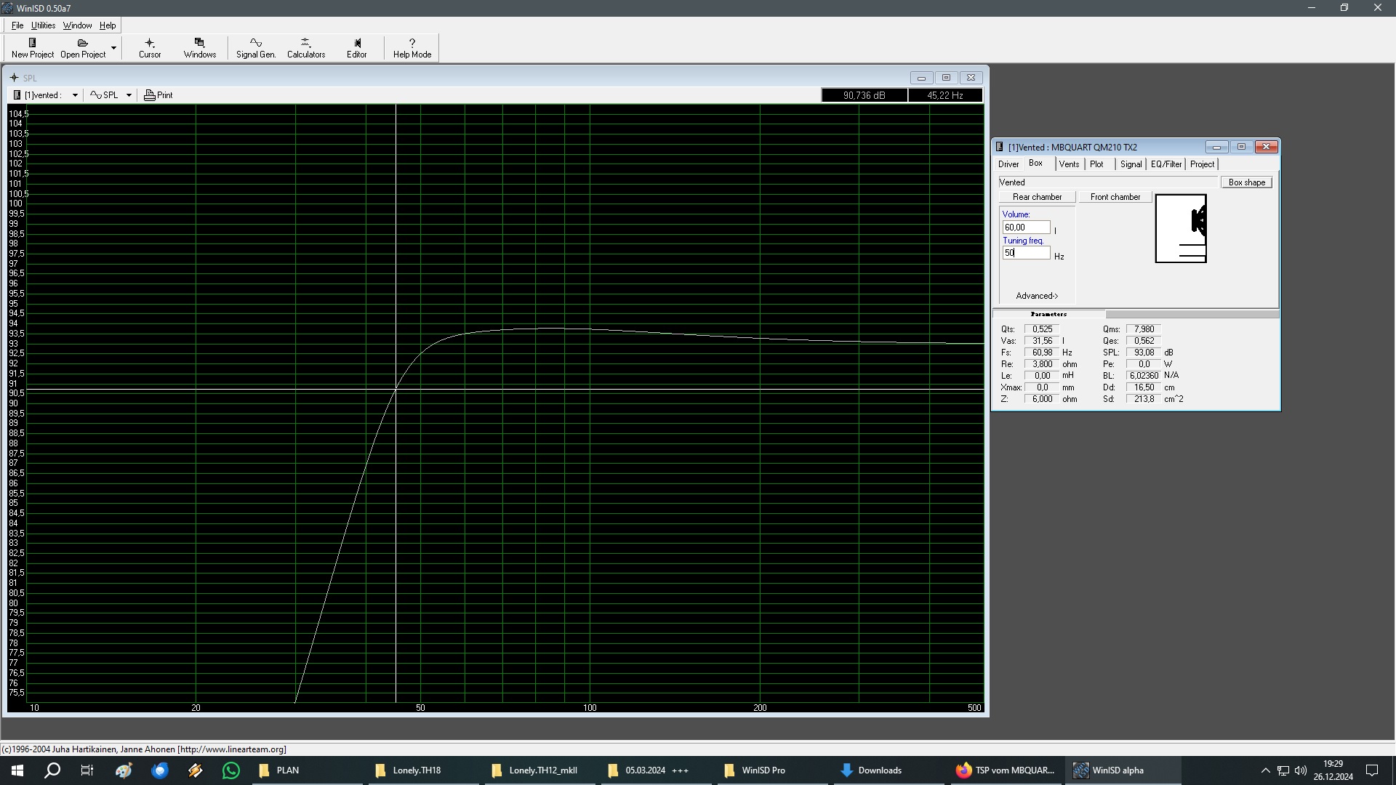Expand the Advanced-> box options
The image size is (1396, 785).
coord(1036,296)
